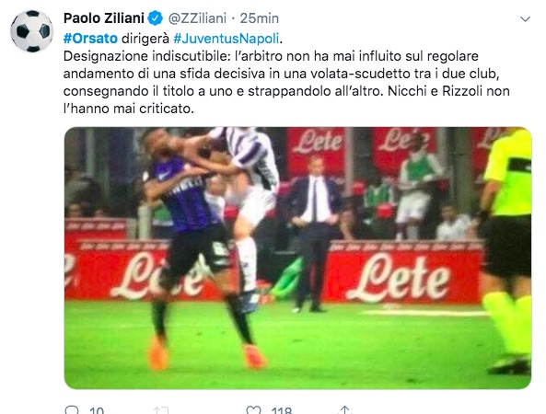Click the 25min tweet timestamp
Screen dimensions: 546x414
(260, 18)
